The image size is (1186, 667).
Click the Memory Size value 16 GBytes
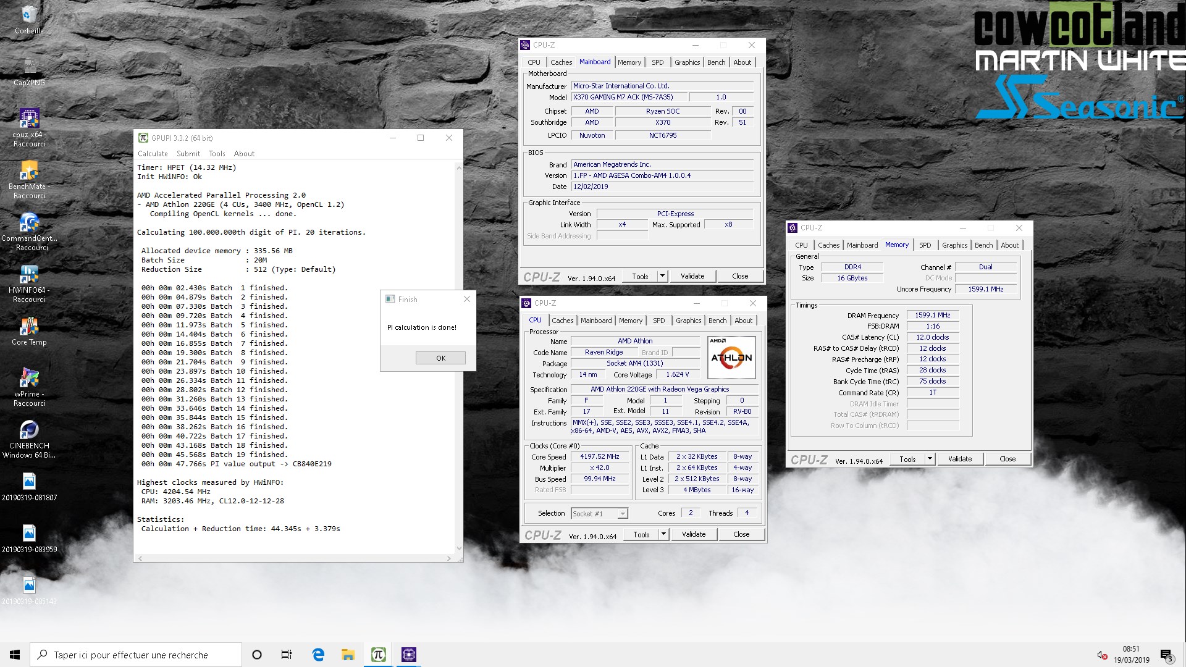click(x=852, y=278)
